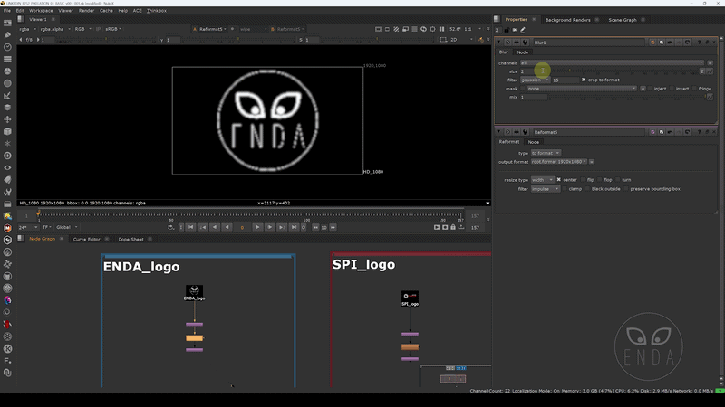Image resolution: width=725 pixels, height=407 pixels.
Task: Open the 3D nodes cube icon
Action: tap(7, 131)
